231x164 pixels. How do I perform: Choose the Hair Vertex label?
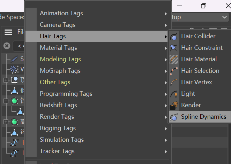click(x=196, y=82)
